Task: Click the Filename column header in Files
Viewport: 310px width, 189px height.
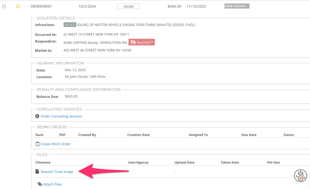Action: click(43, 162)
